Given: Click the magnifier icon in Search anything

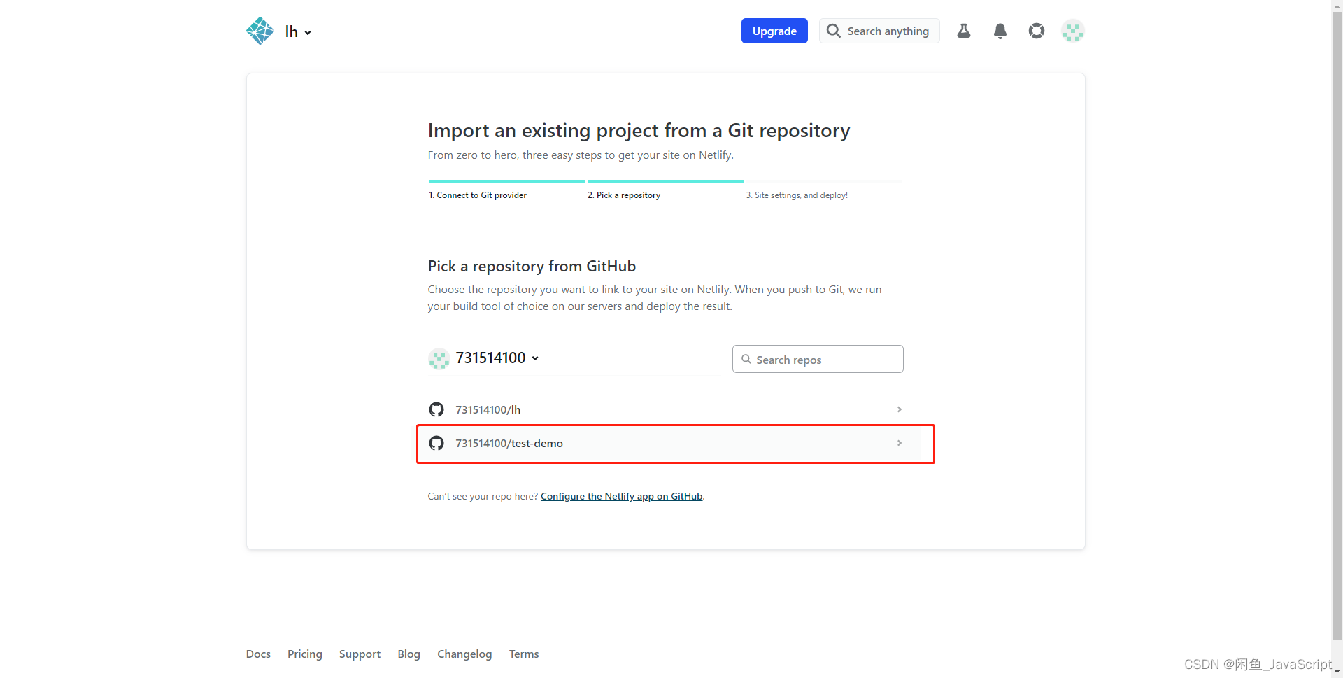Looking at the screenshot, I should click(833, 31).
